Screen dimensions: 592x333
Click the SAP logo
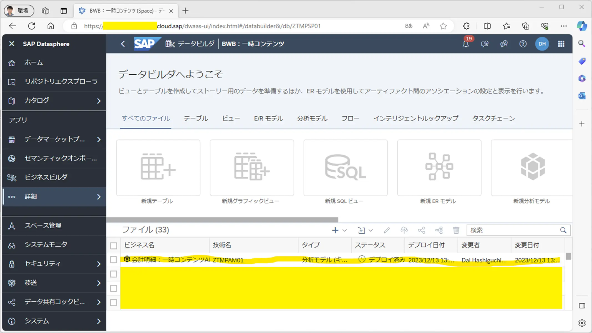click(x=147, y=44)
